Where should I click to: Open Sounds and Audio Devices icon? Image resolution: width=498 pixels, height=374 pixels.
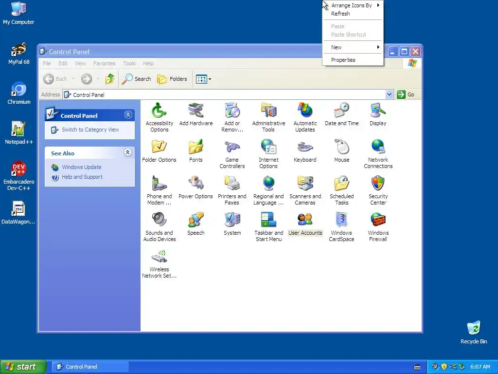(159, 227)
